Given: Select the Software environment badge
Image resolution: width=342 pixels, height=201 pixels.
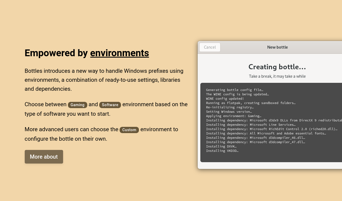Looking at the screenshot, I should [x=110, y=105].
